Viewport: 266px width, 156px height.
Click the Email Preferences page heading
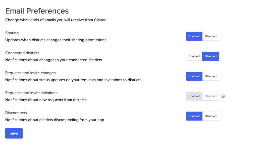click(x=37, y=11)
